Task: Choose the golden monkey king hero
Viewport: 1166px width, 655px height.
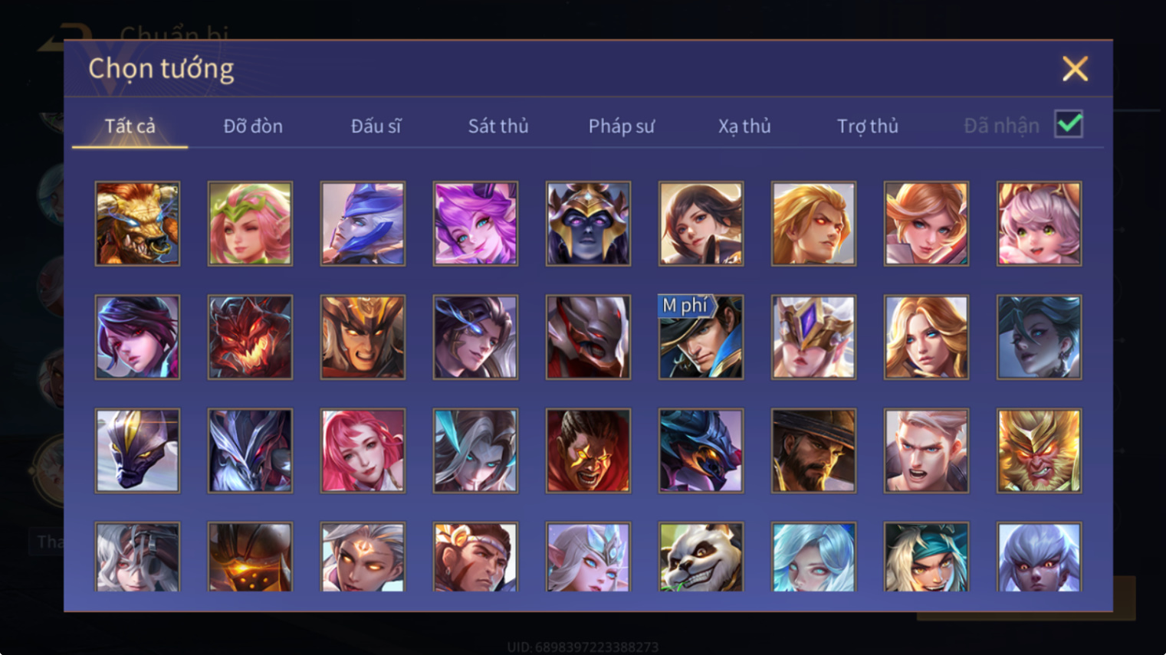Action: click(x=1039, y=450)
